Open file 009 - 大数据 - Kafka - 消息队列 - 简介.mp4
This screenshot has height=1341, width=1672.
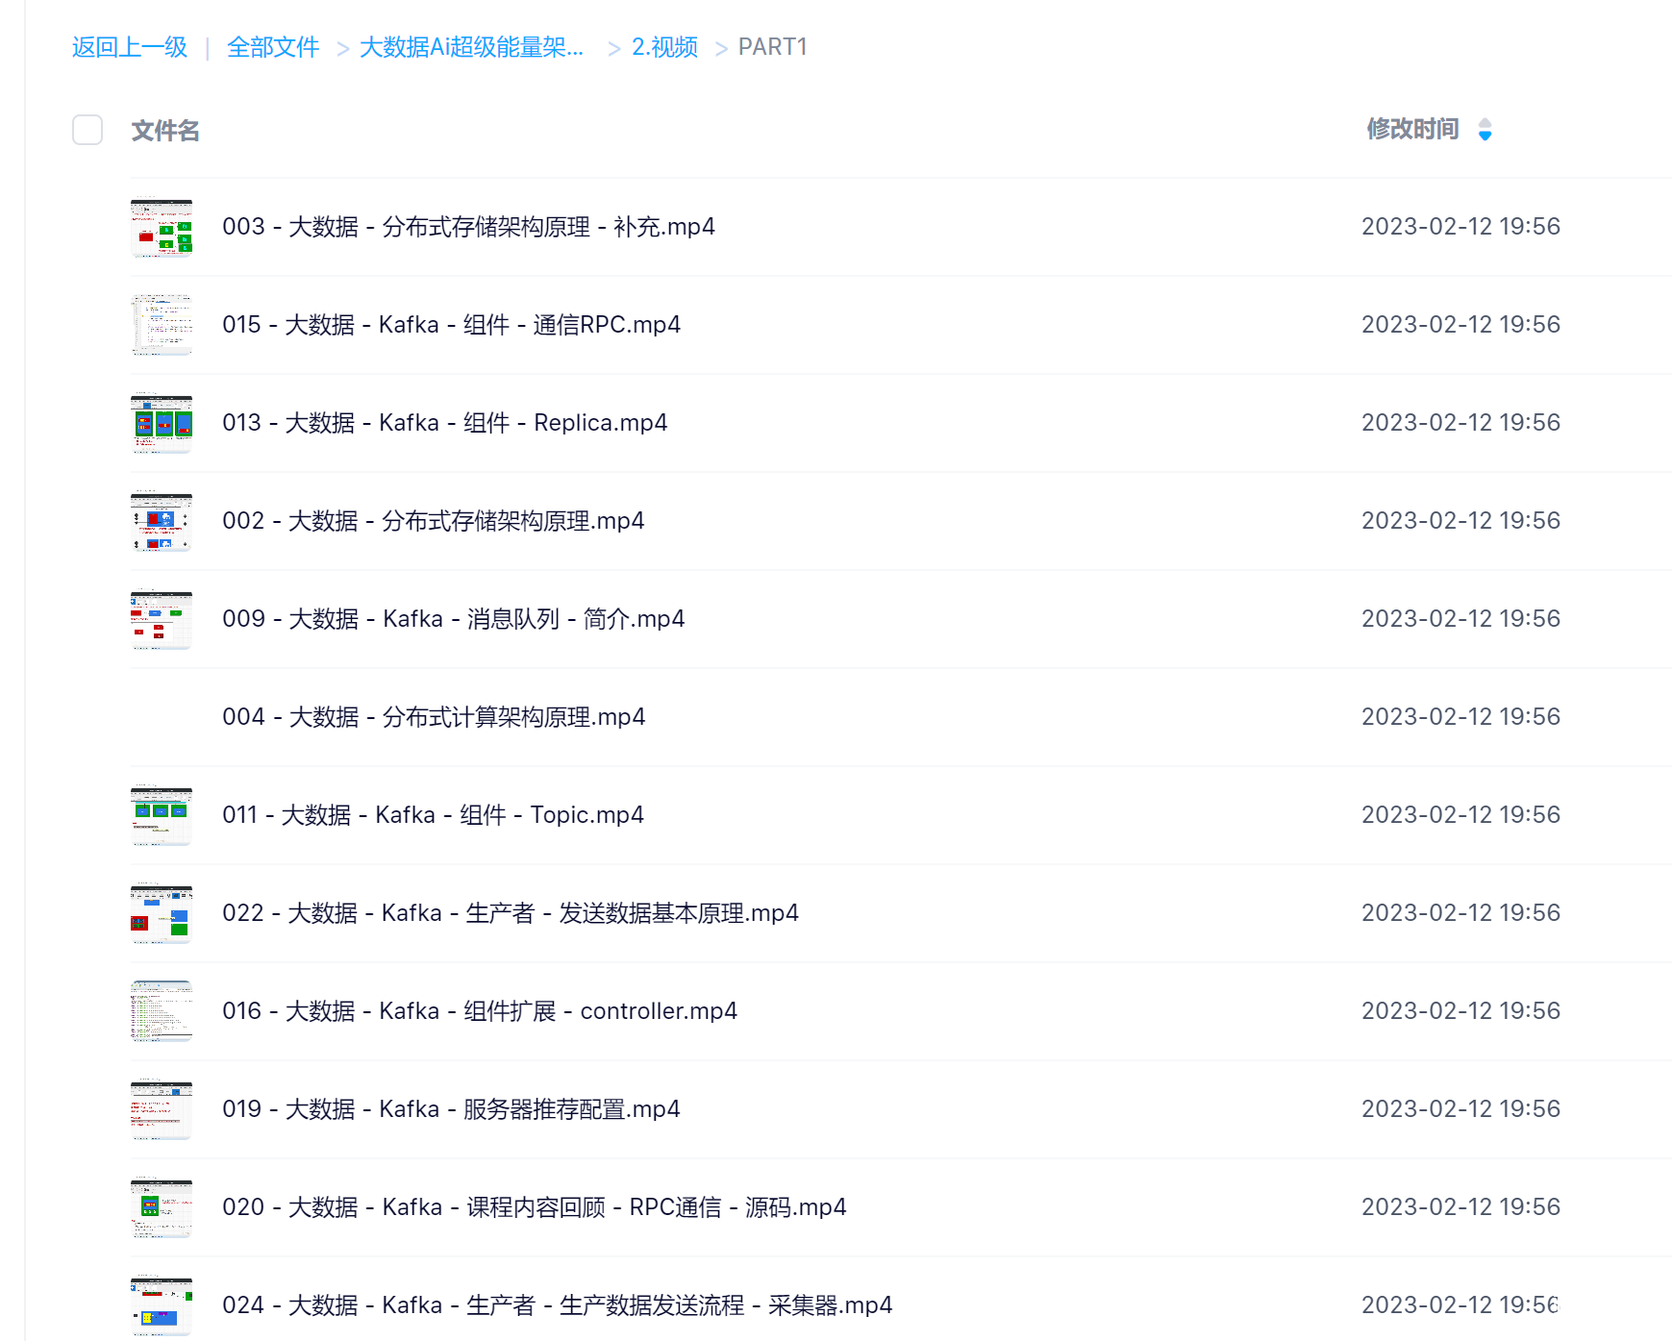pos(453,619)
